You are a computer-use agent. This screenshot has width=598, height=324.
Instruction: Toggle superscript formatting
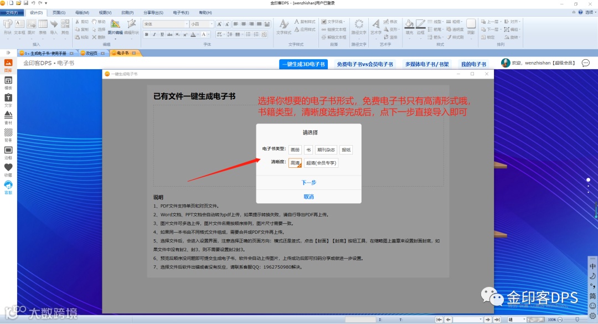pos(185,34)
